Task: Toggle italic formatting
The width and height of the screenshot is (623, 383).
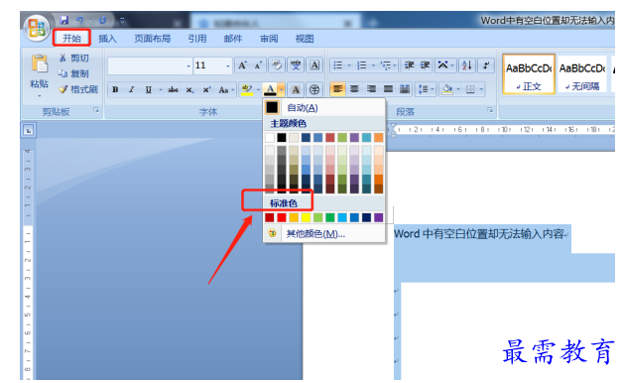Action: (x=132, y=89)
